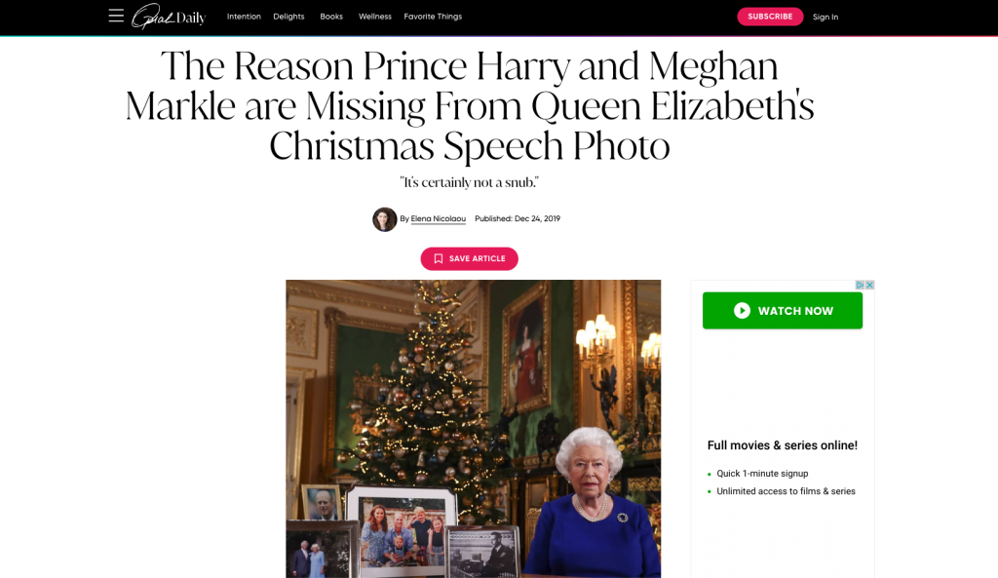
Task: Open Elena Nicolaou's author page link
Action: pyautogui.click(x=438, y=218)
